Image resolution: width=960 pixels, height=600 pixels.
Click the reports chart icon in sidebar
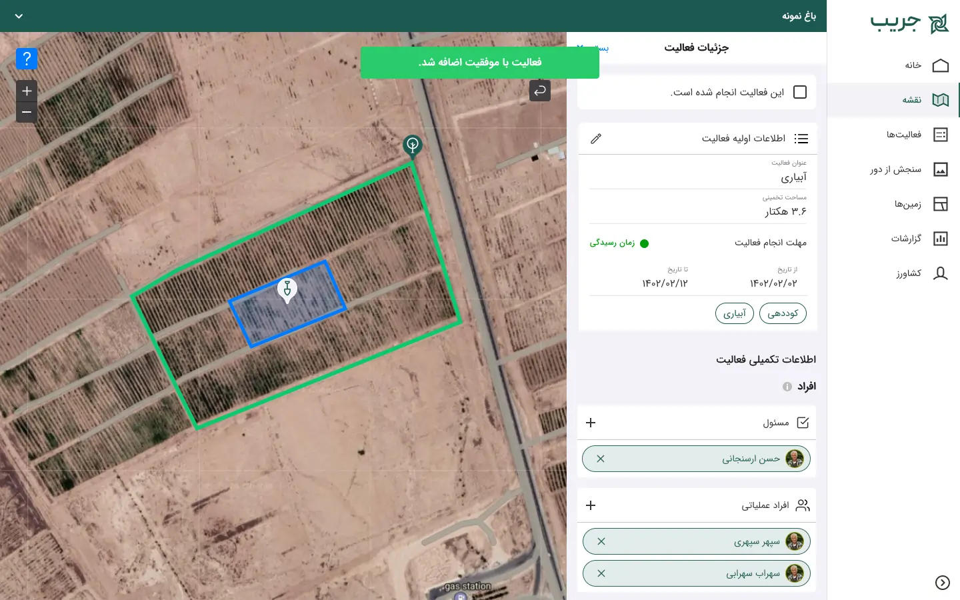(x=941, y=239)
